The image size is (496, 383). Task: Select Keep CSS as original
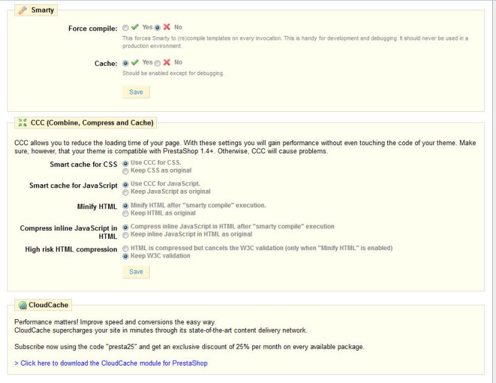(125, 171)
